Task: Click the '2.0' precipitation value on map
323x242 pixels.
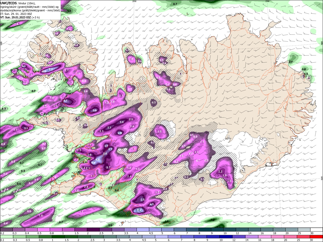Action: tap(131, 119)
